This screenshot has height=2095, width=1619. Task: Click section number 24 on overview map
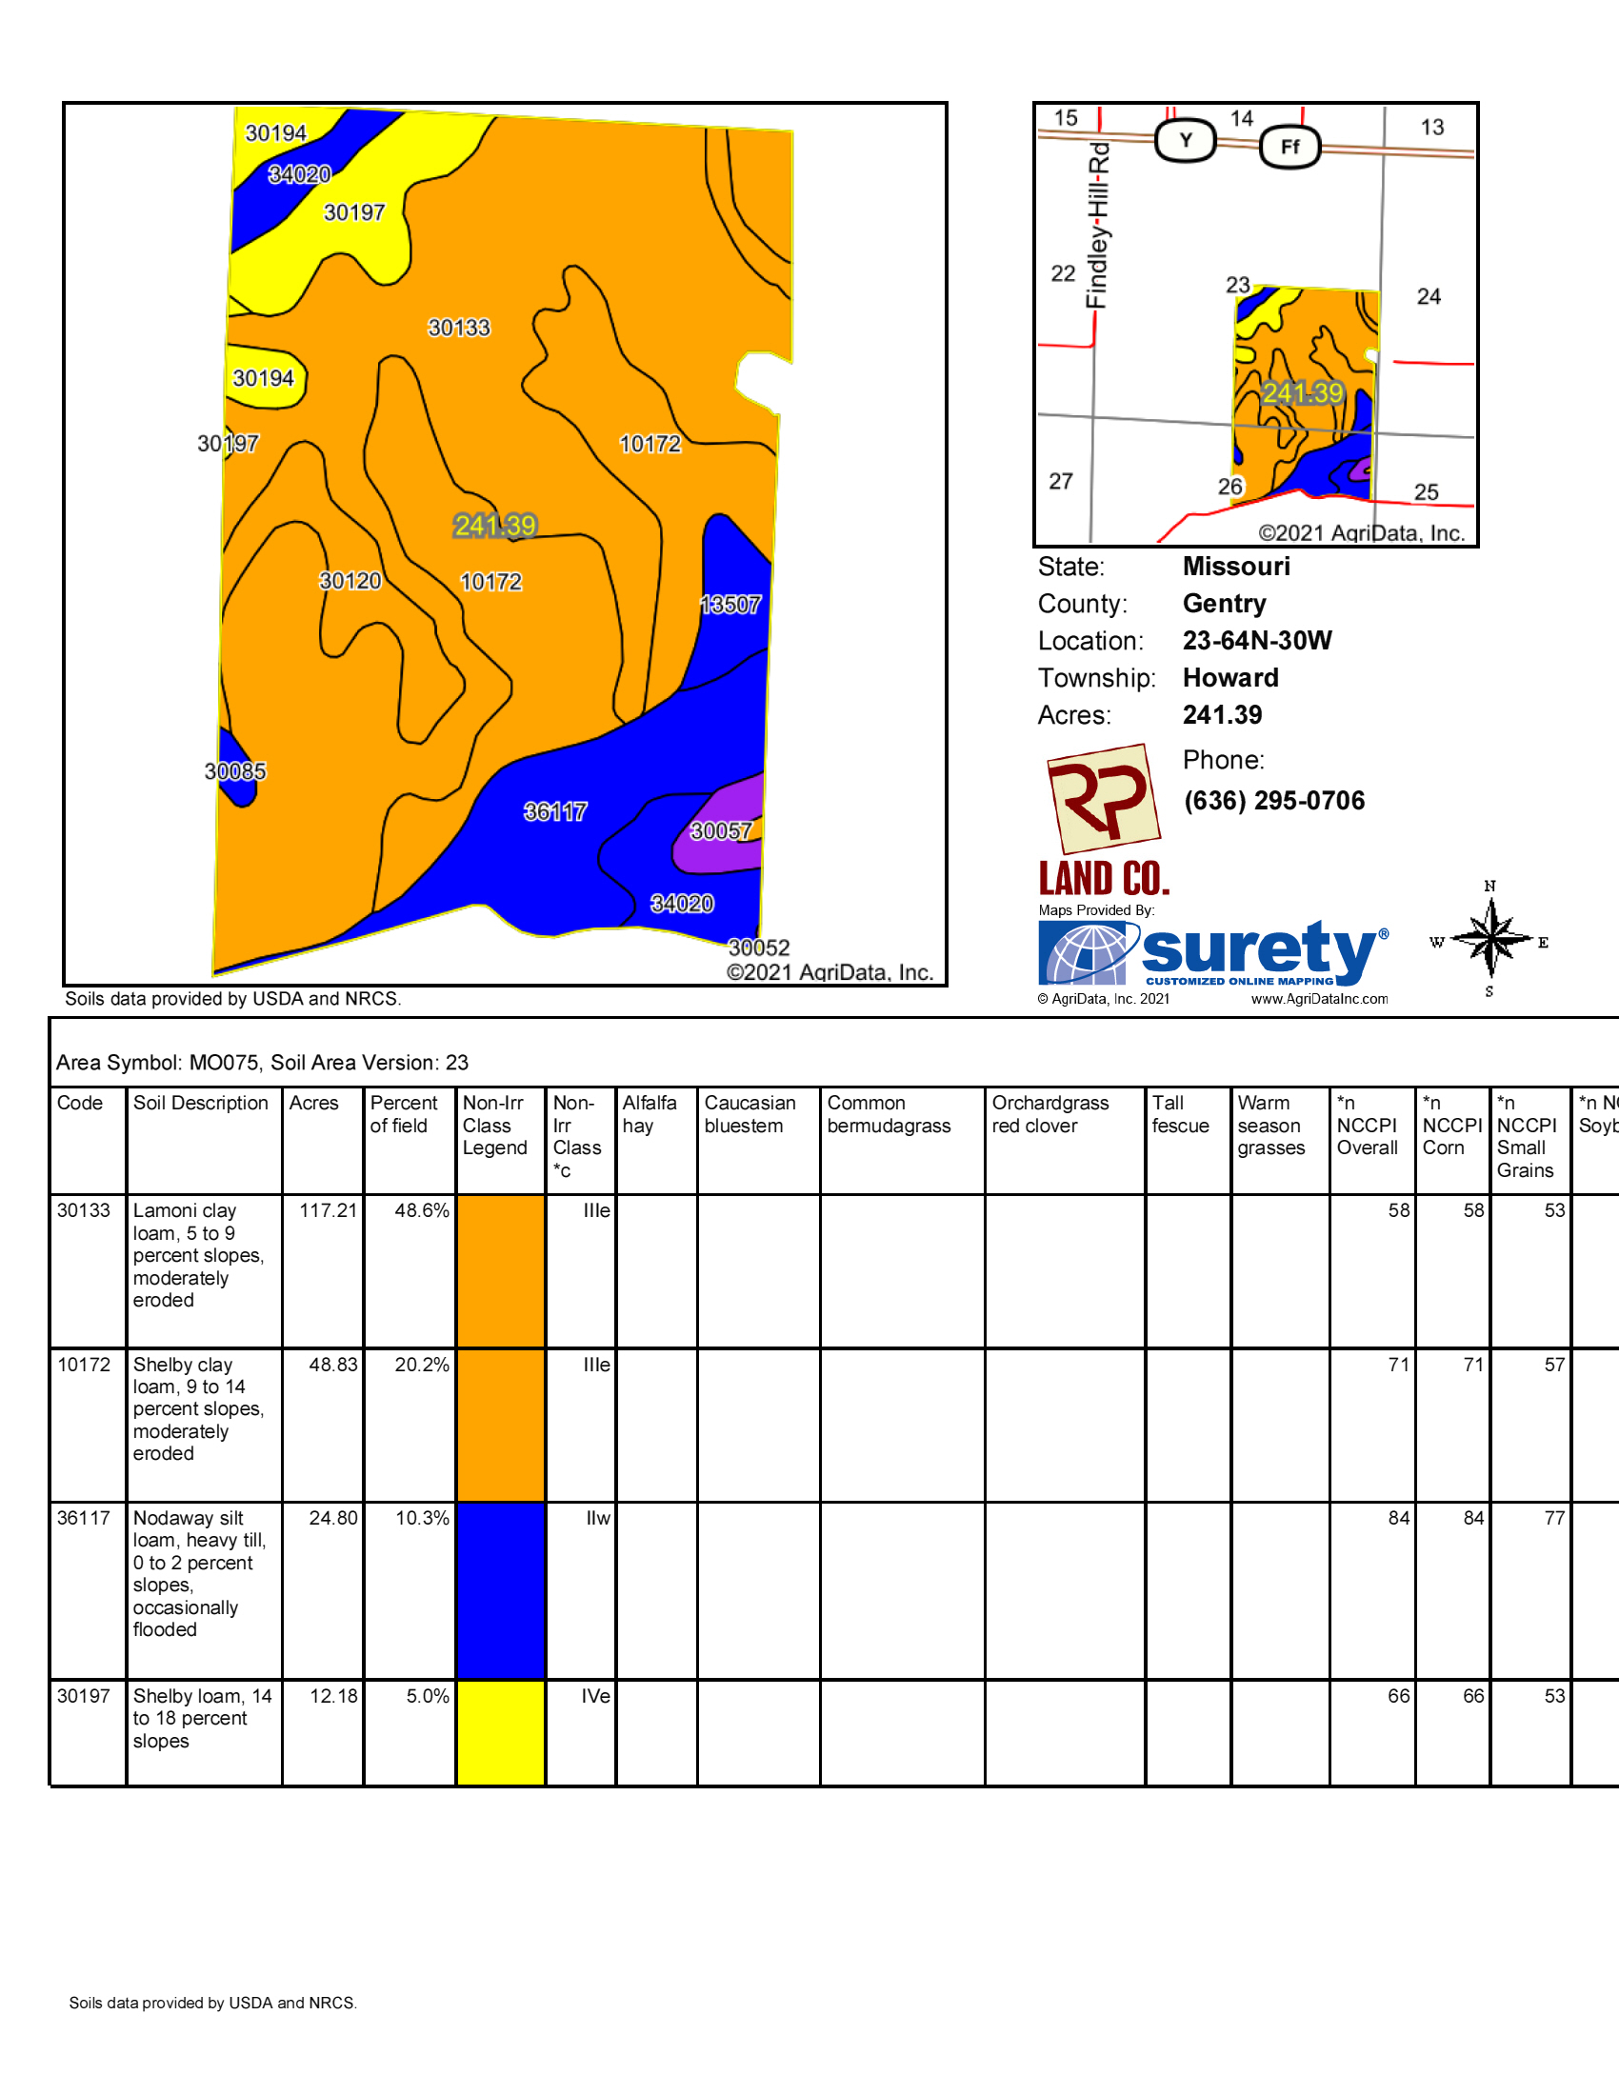click(1429, 296)
